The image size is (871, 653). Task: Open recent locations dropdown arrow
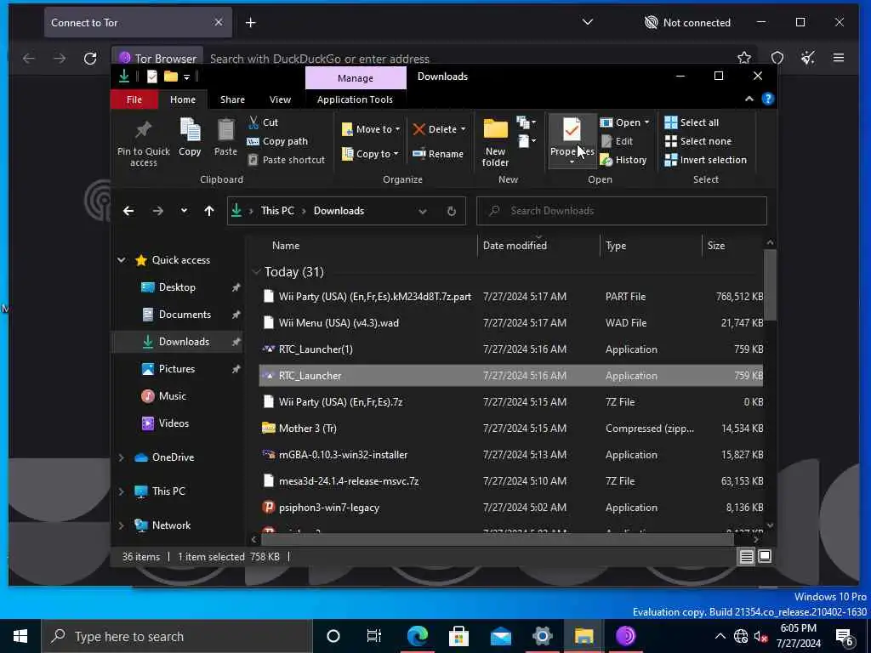coord(184,211)
